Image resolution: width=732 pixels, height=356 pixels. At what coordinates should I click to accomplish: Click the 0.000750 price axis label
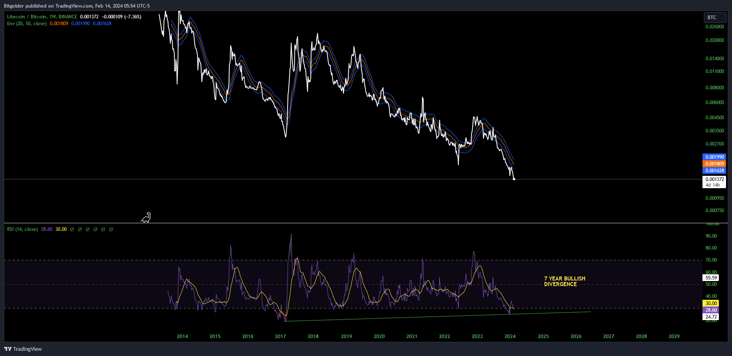[714, 210]
